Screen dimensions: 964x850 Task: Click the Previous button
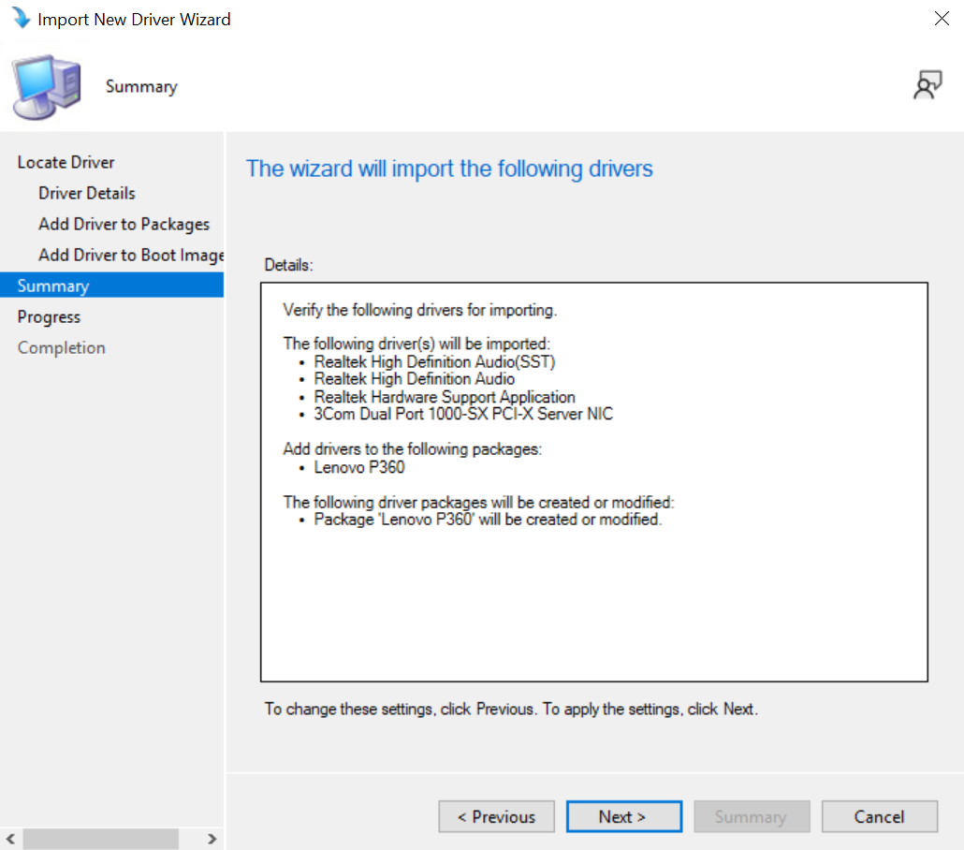(496, 816)
